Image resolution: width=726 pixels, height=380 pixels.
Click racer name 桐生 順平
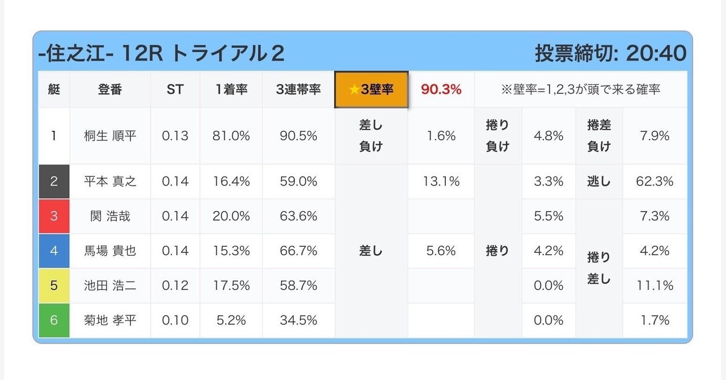click(x=110, y=136)
